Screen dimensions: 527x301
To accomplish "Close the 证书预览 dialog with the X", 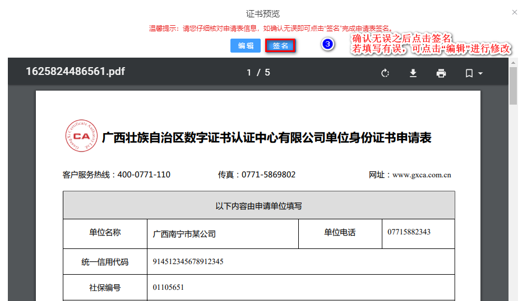I will (x=515, y=12).
